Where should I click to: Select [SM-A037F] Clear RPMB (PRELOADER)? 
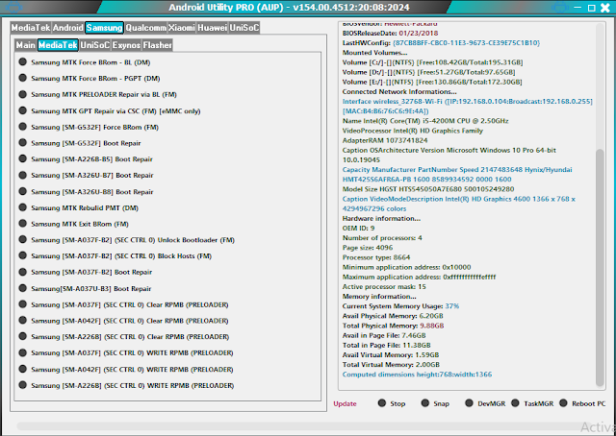(123, 304)
